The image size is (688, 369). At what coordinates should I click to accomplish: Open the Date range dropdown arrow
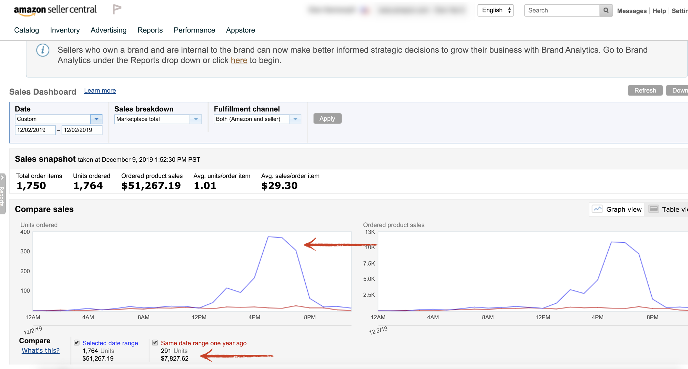click(x=96, y=119)
